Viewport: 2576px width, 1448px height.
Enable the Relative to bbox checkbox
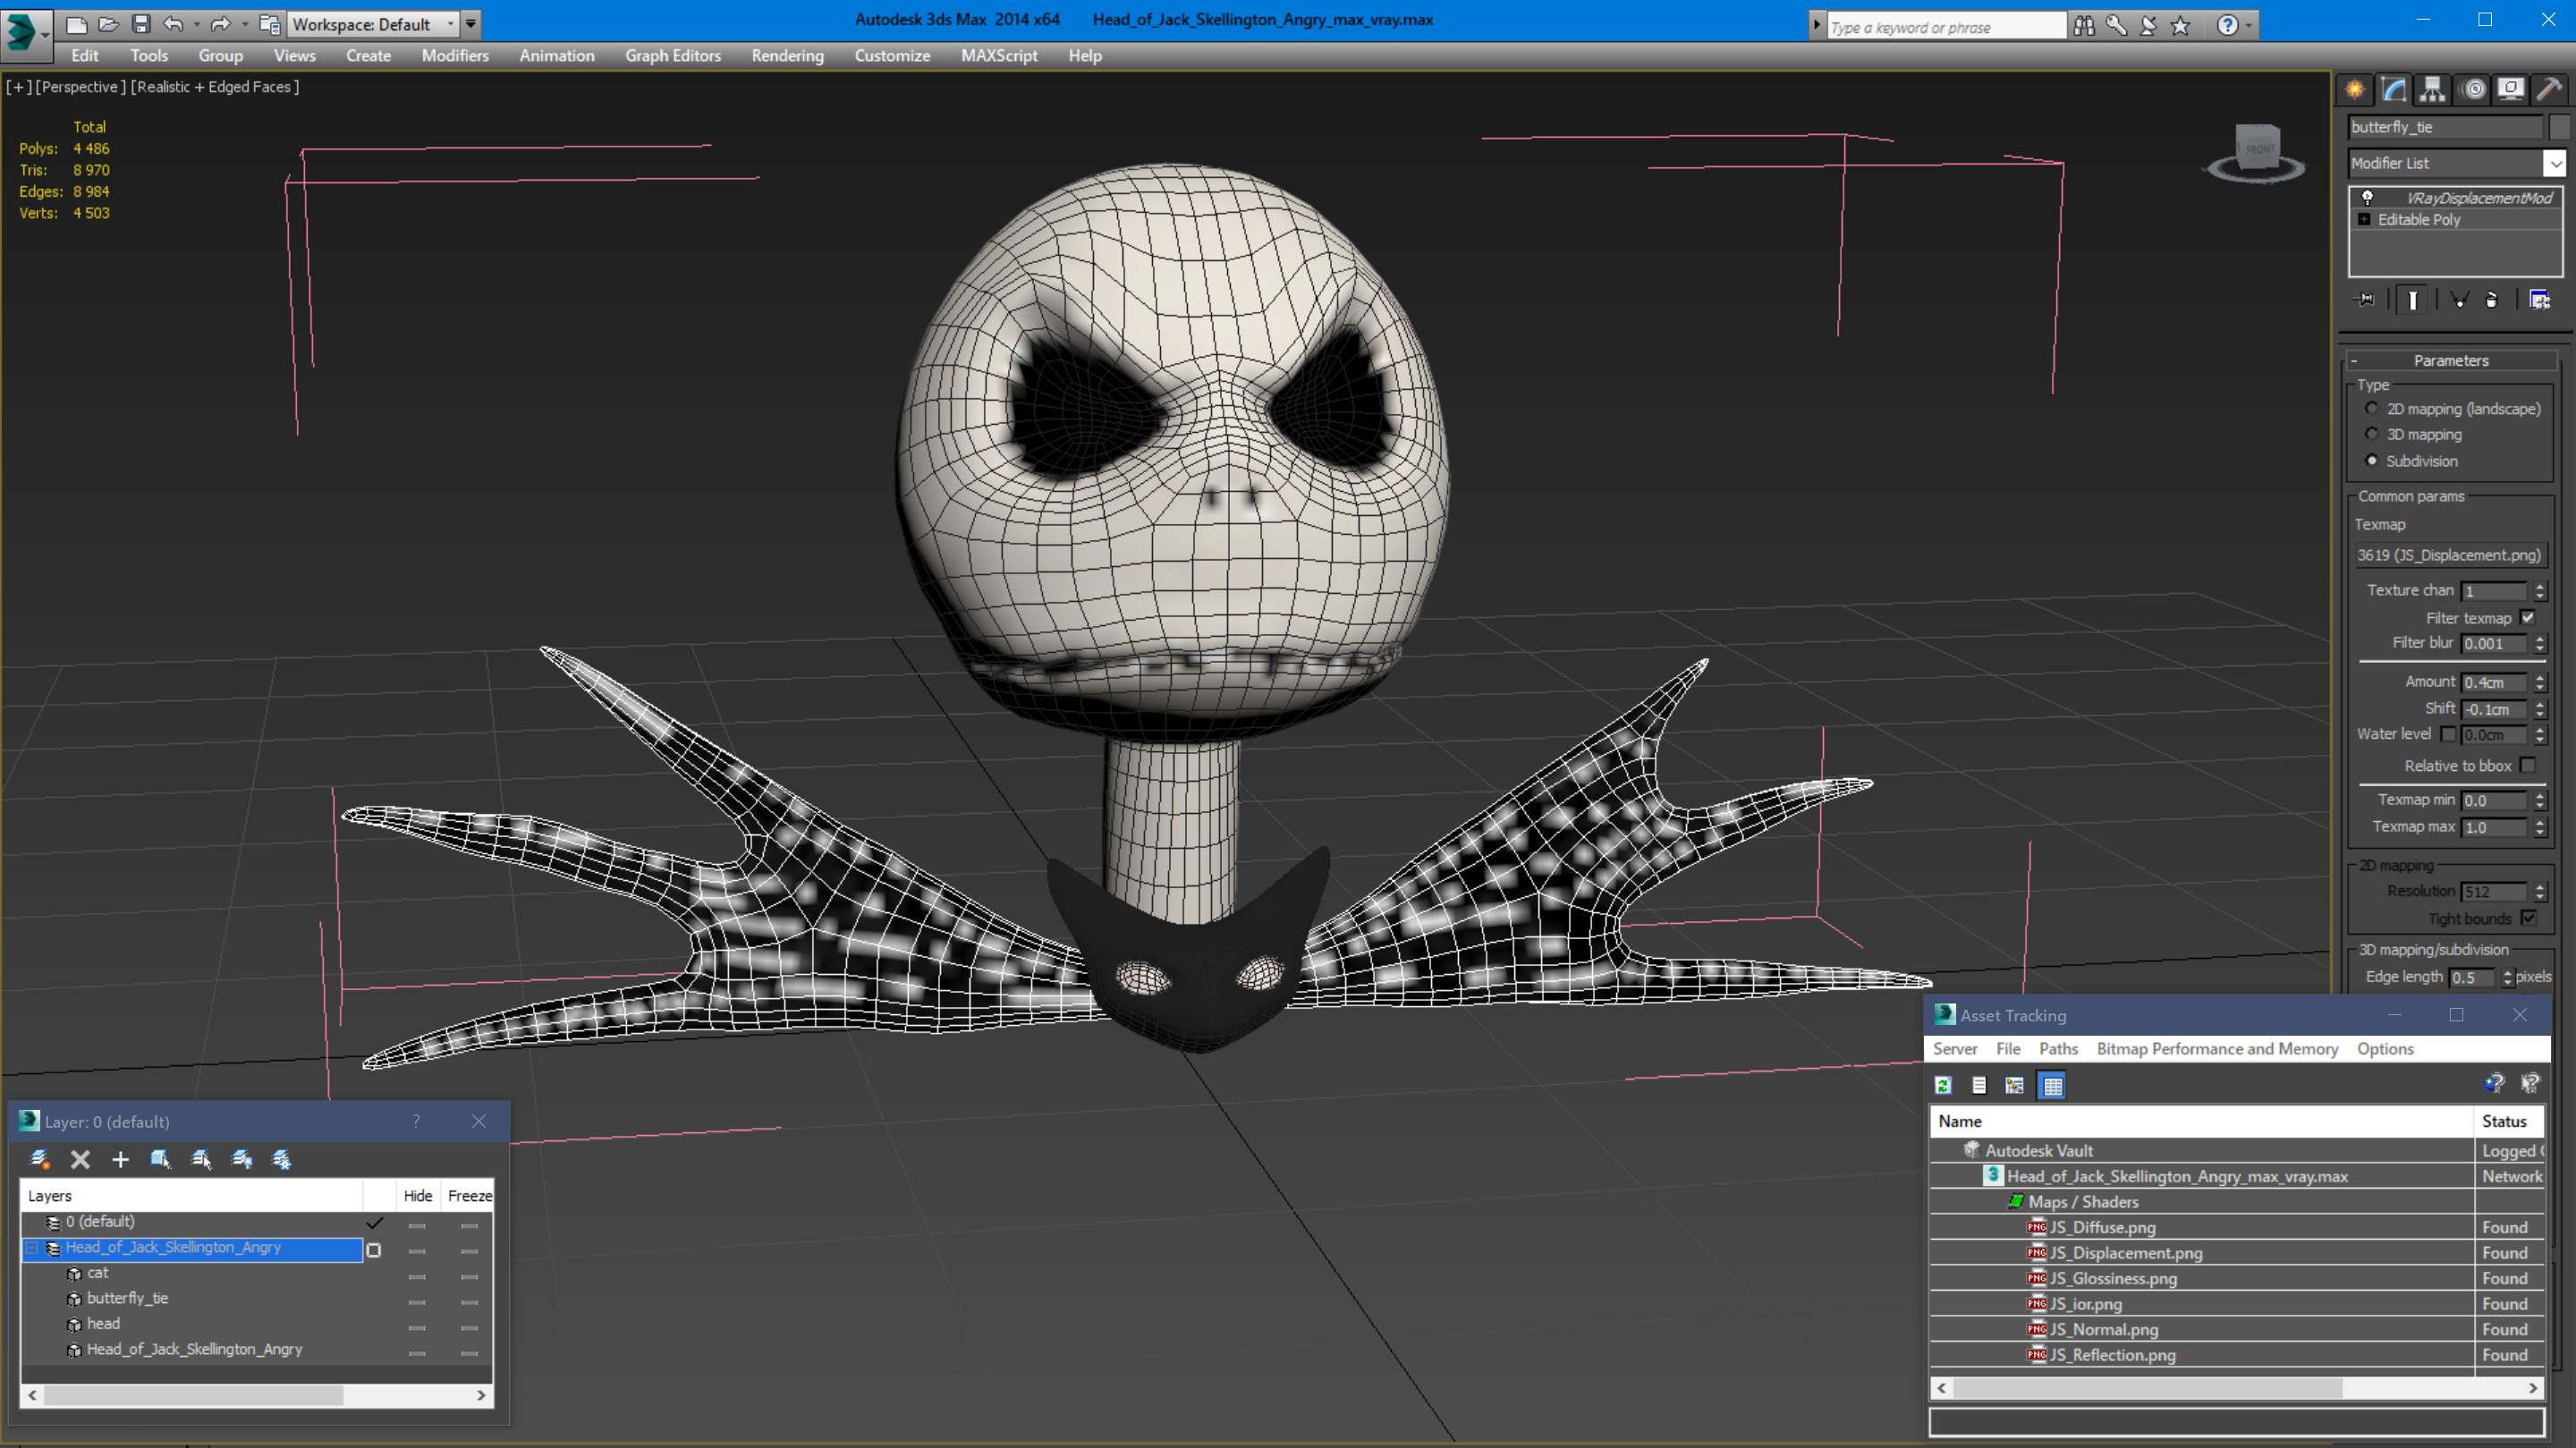[x=2528, y=765]
